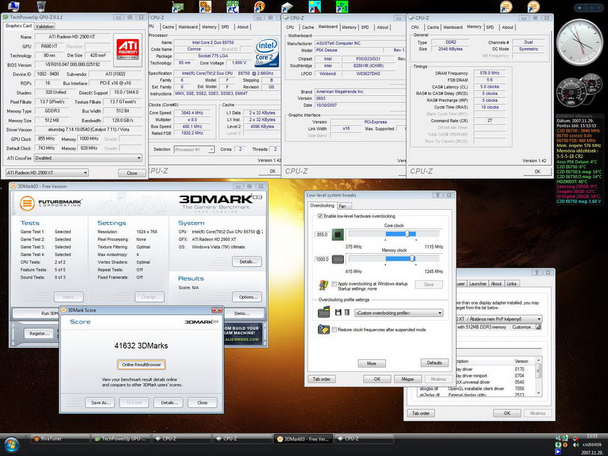Viewport: 608px width, 456px height.
Task: Open the Recycle Bin desktop icon
Action: point(41,6)
